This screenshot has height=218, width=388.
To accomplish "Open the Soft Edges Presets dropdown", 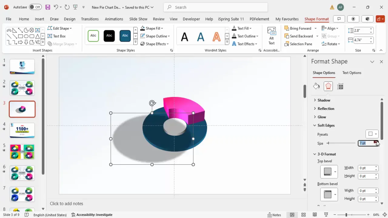I will pos(372,134).
